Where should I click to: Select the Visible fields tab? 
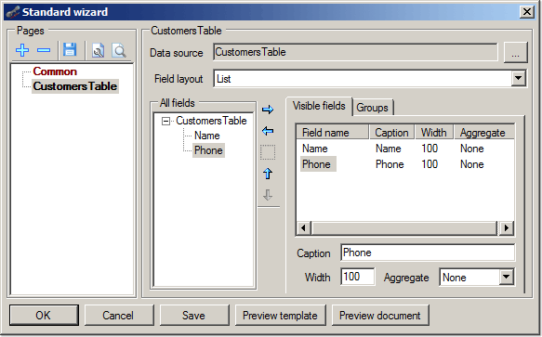point(319,106)
